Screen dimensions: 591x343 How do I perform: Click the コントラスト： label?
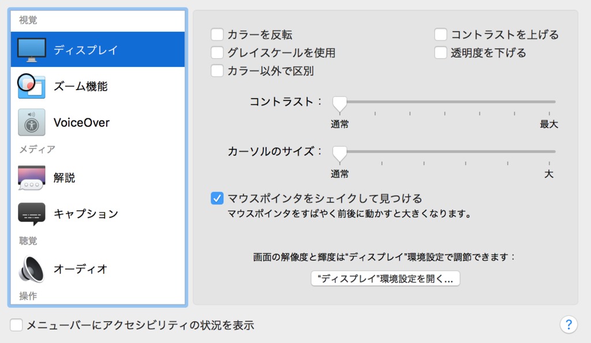(286, 102)
